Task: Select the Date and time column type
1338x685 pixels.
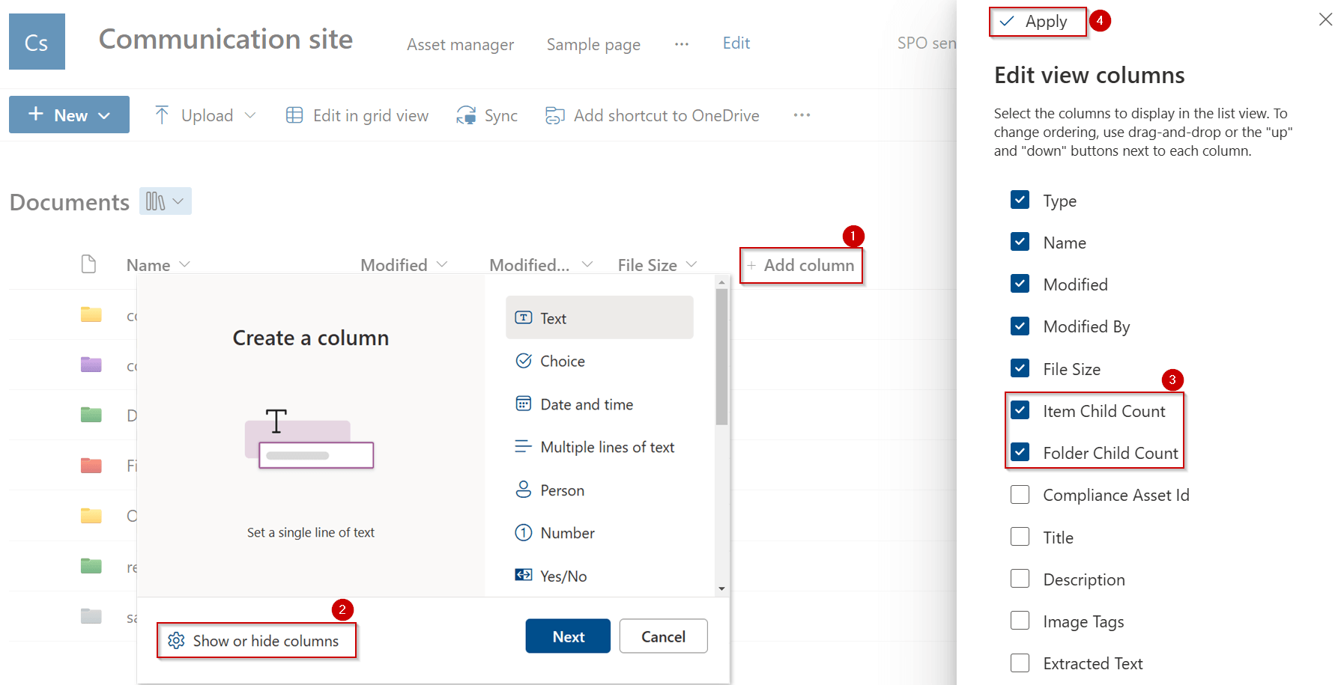Action: (x=586, y=404)
